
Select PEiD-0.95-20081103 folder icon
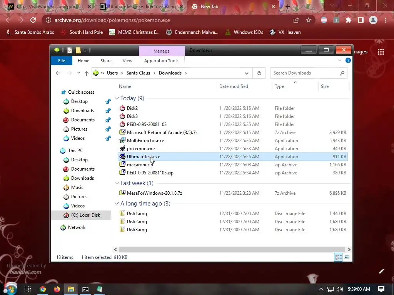pos(122,124)
